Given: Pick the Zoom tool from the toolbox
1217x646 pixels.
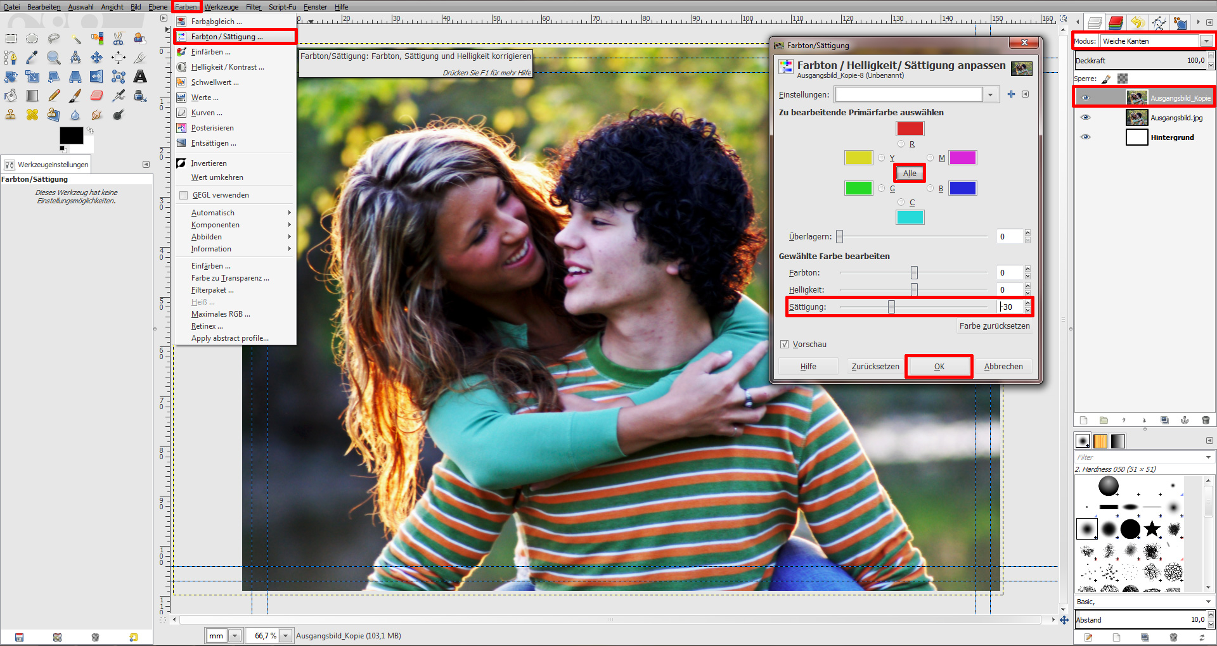Looking at the screenshot, I should (x=54, y=57).
